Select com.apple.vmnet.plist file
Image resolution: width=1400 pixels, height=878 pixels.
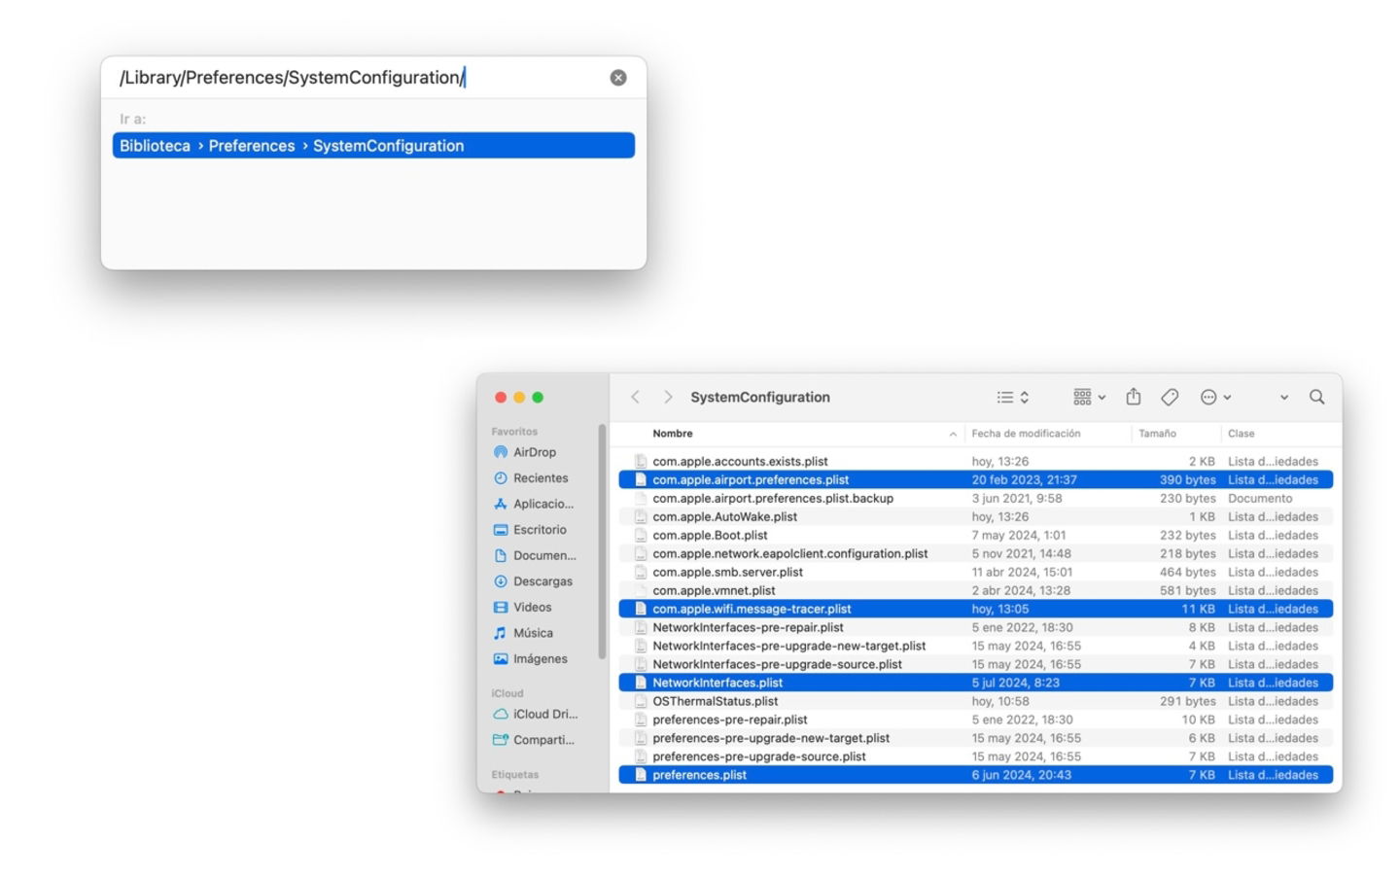point(975,591)
